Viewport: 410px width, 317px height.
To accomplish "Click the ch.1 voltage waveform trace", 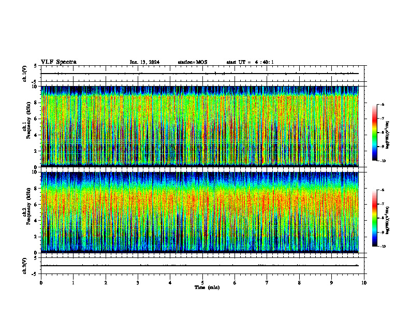I will click(x=200, y=74).
